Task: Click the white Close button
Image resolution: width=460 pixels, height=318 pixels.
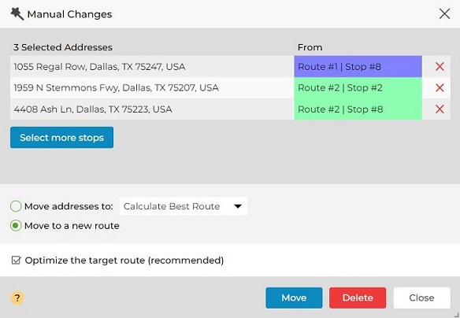Action: 421,298
